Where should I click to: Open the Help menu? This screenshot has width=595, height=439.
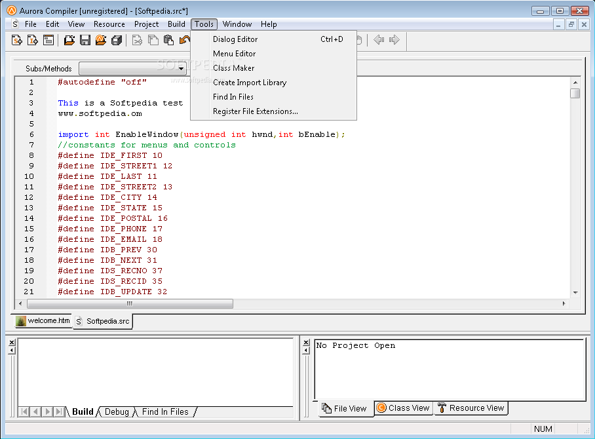(269, 24)
